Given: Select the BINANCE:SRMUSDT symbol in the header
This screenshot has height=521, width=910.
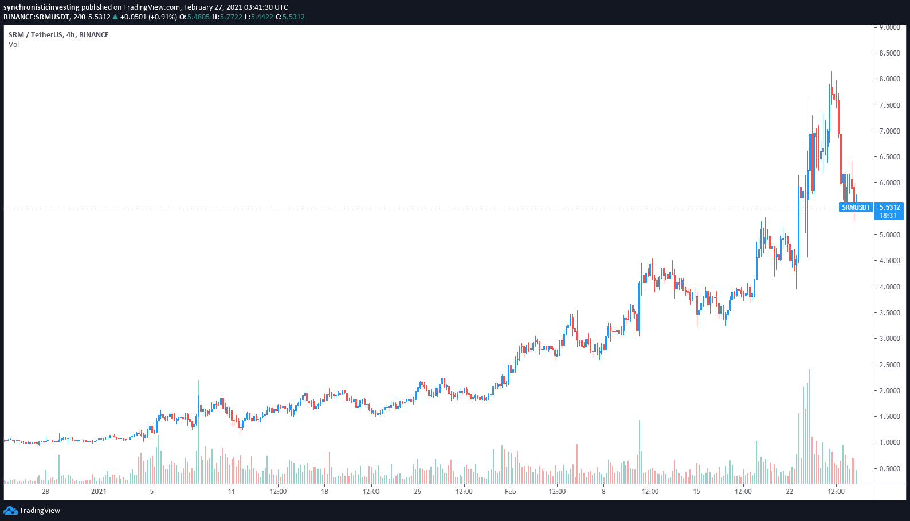Looking at the screenshot, I should (36, 17).
